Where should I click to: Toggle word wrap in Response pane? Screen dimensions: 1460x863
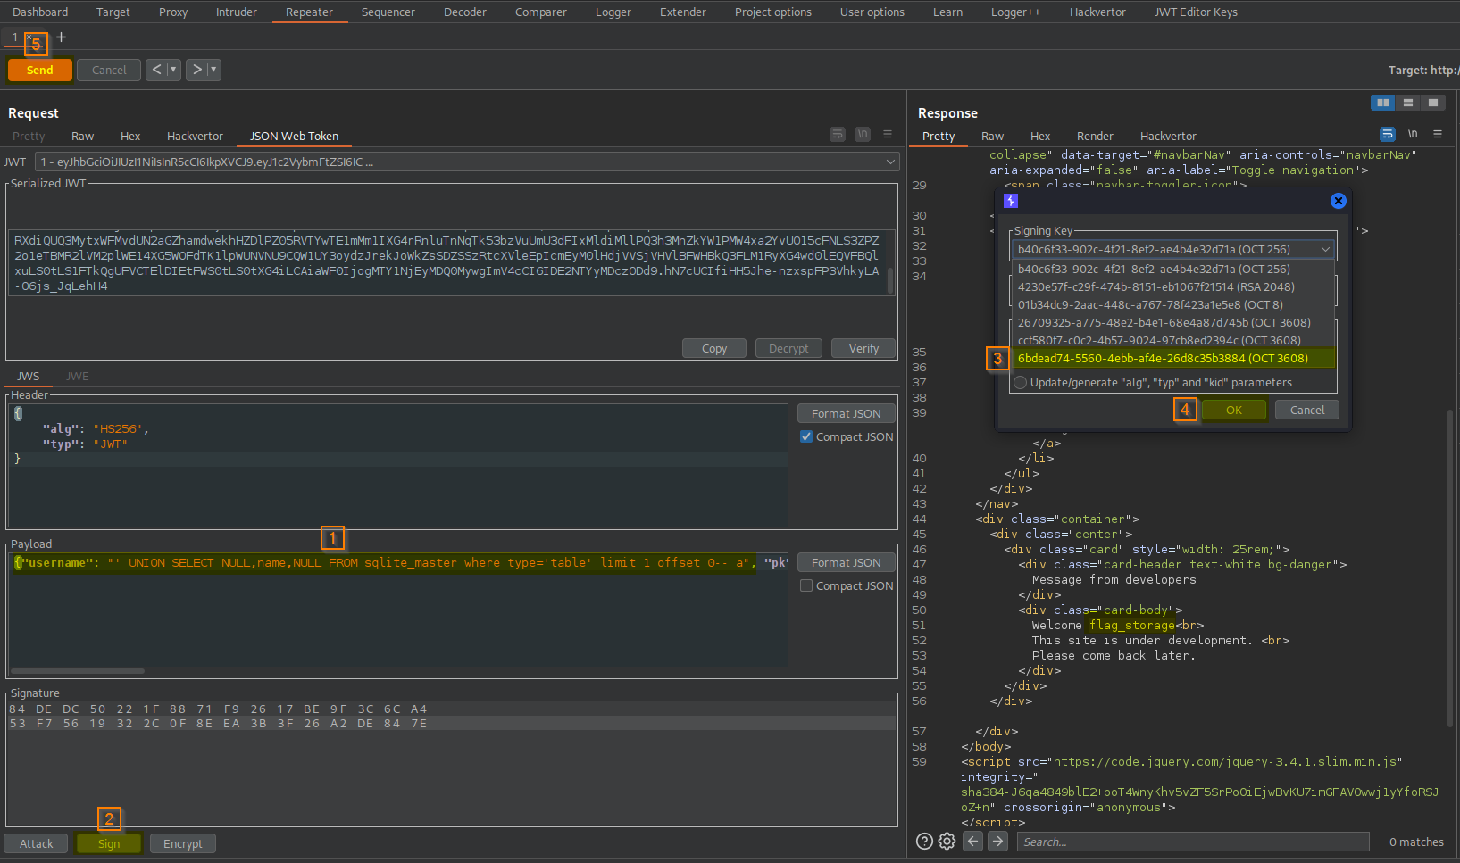coord(1388,134)
